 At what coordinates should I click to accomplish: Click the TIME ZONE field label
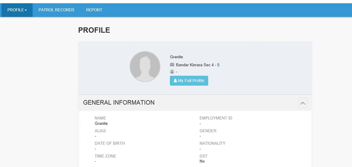106,156
